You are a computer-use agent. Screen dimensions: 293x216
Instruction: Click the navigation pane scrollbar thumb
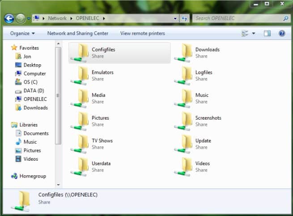coord(58,96)
